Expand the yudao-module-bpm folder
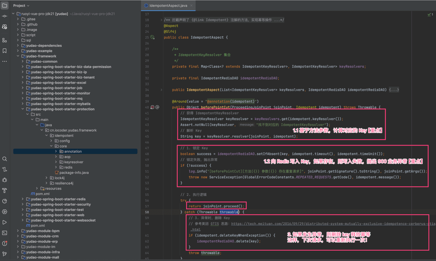Image resolution: width=436 pixels, height=261 pixels. (x=18, y=231)
